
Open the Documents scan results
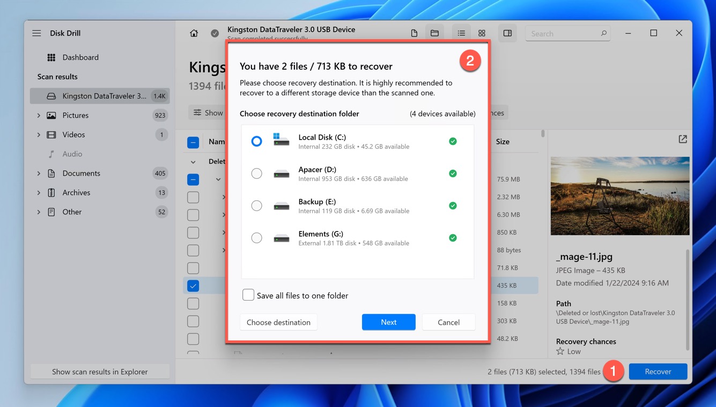(x=100, y=173)
